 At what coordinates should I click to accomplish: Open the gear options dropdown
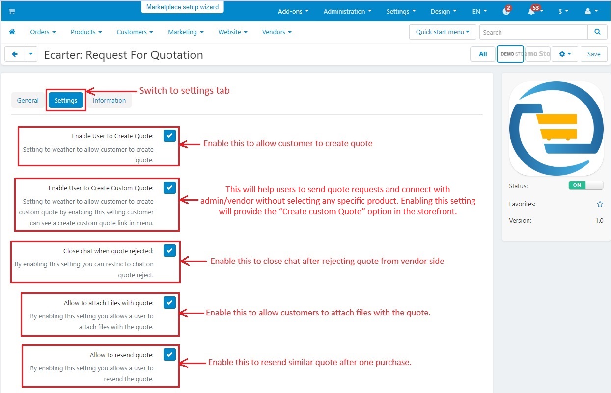(x=564, y=54)
